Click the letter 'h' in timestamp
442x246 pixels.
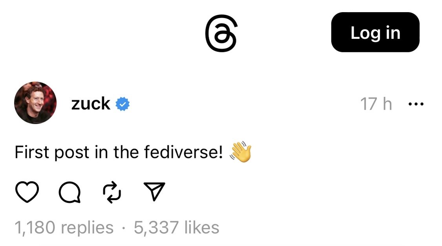pos(387,104)
